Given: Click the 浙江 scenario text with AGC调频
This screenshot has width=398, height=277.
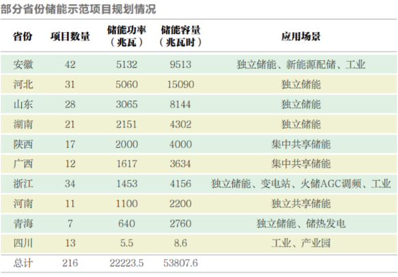Looking at the screenshot, I should point(301,184).
